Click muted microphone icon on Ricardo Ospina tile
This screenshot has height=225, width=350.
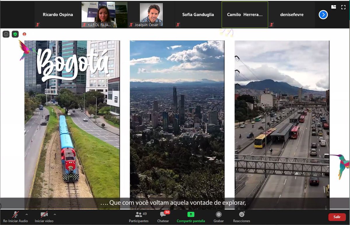coord(38,25)
